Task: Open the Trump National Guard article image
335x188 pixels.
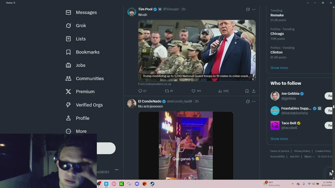Action: pyautogui.click(x=197, y=50)
